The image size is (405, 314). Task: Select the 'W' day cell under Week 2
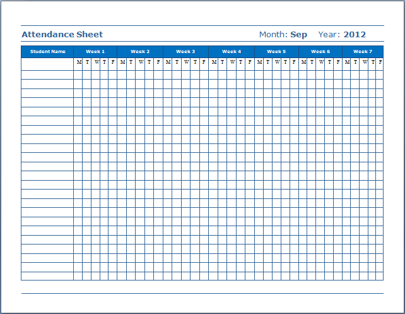[140, 64]
